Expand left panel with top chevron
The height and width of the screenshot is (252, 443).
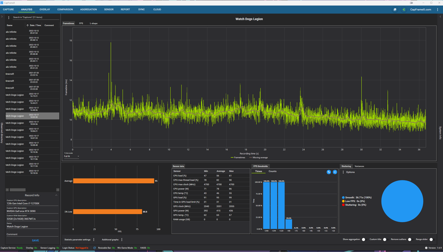point(2,17)
